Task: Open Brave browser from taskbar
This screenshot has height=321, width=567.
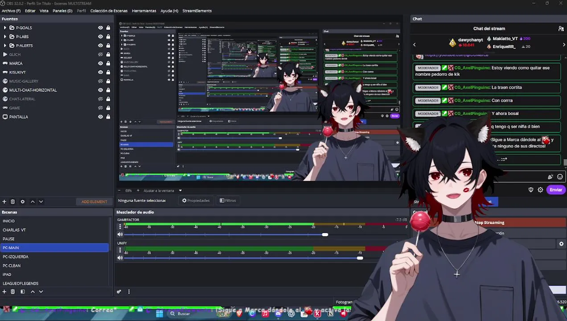Action: click(239, 313)
